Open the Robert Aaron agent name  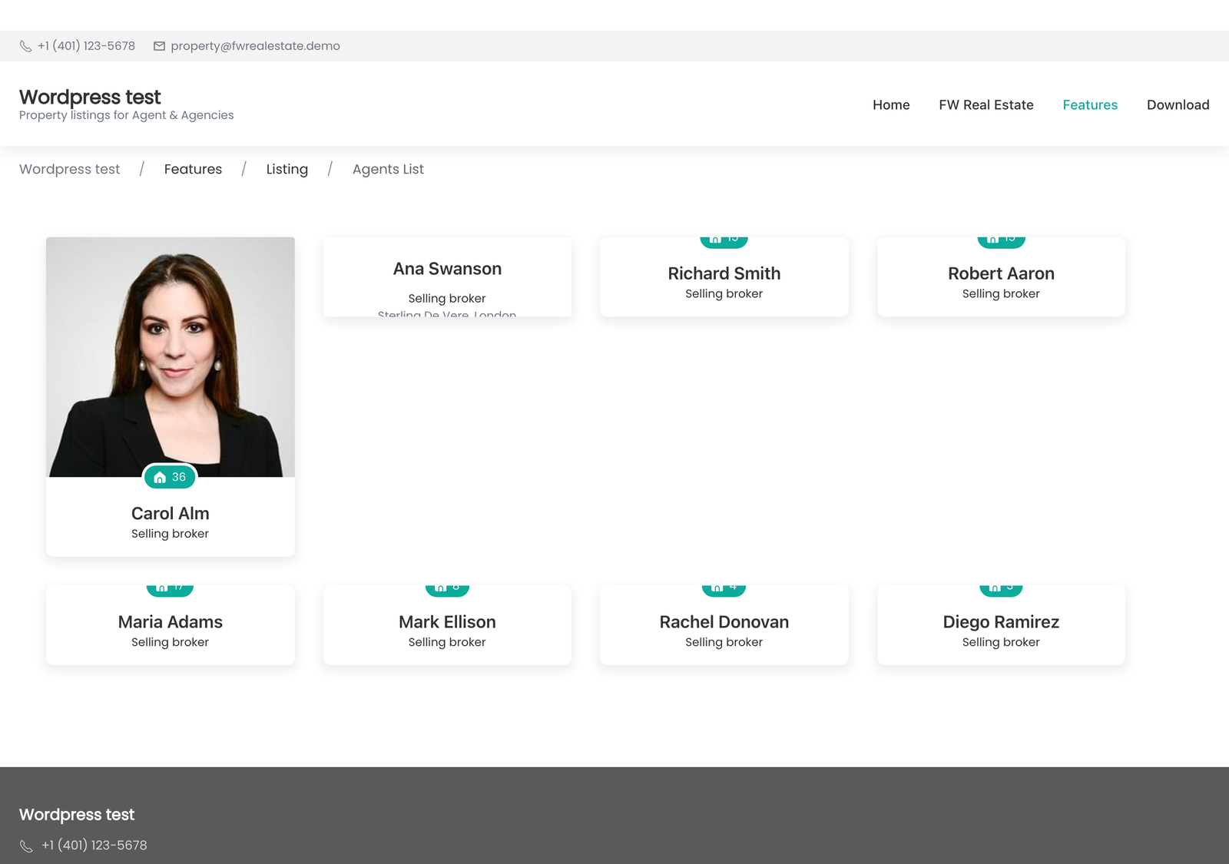(1001, 273)
